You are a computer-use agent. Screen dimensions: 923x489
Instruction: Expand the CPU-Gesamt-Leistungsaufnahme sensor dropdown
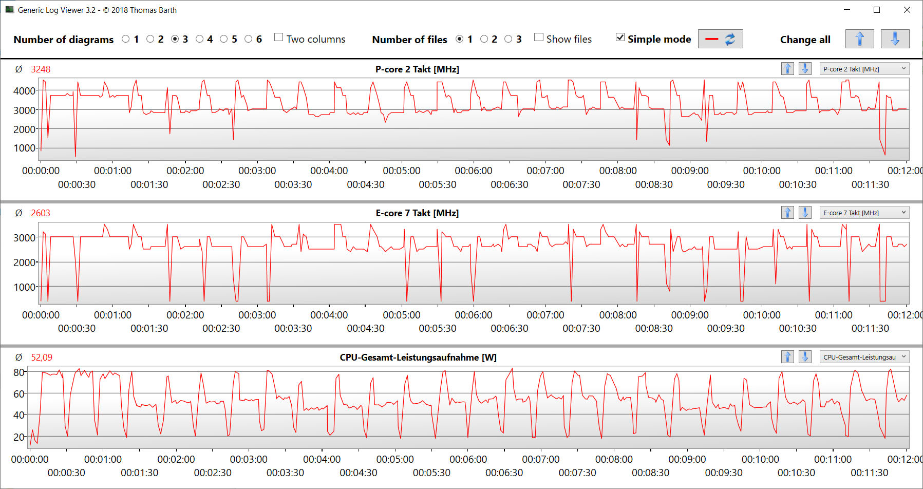(864, 357)
